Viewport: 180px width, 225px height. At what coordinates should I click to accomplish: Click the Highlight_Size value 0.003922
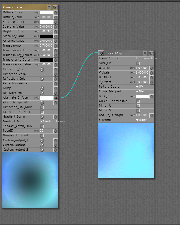tap(46, 31)
